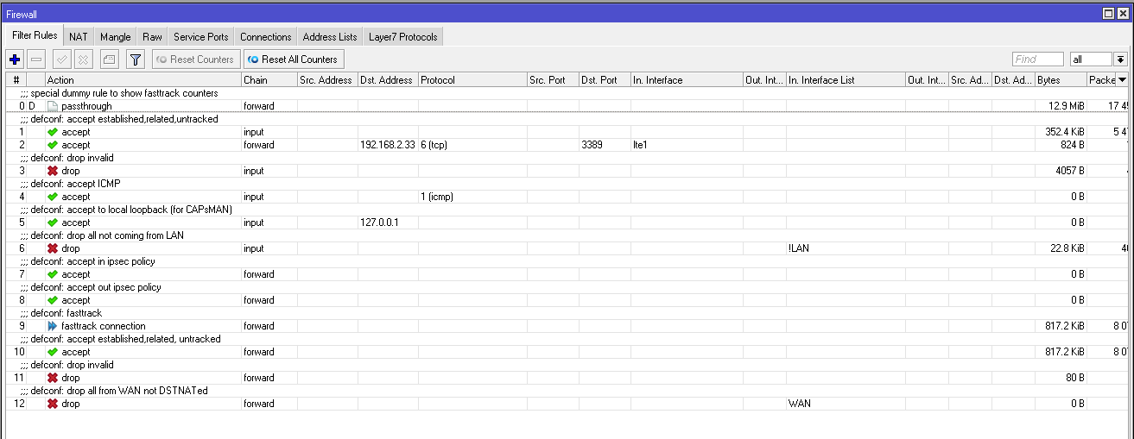Click the Comment icon in the toolbar
Image resolution: width=1134 pixels, height=439 pixels.
(x=108, y=60)
